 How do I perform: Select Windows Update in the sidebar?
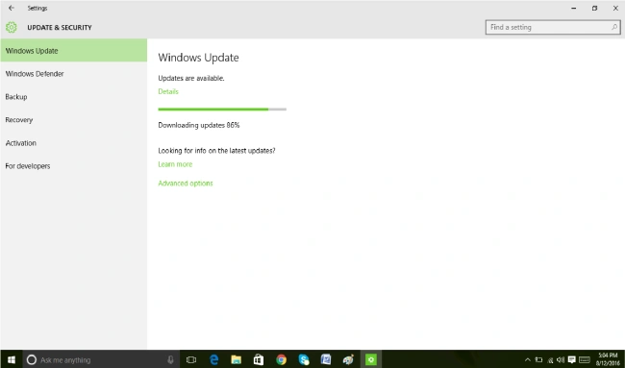point(74,51)
